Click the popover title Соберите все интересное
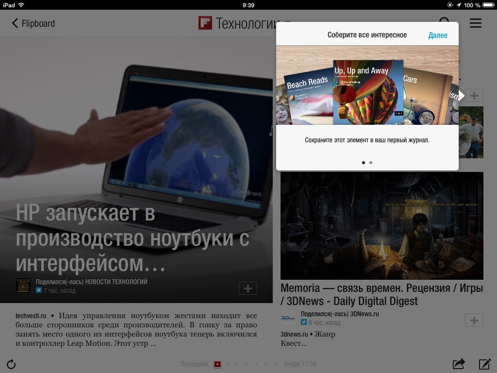This screenshot has width=497, height=373. (x=367, y=35)
